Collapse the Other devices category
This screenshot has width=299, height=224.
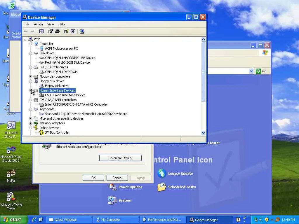pyautogui.click(x=30, y=128)
